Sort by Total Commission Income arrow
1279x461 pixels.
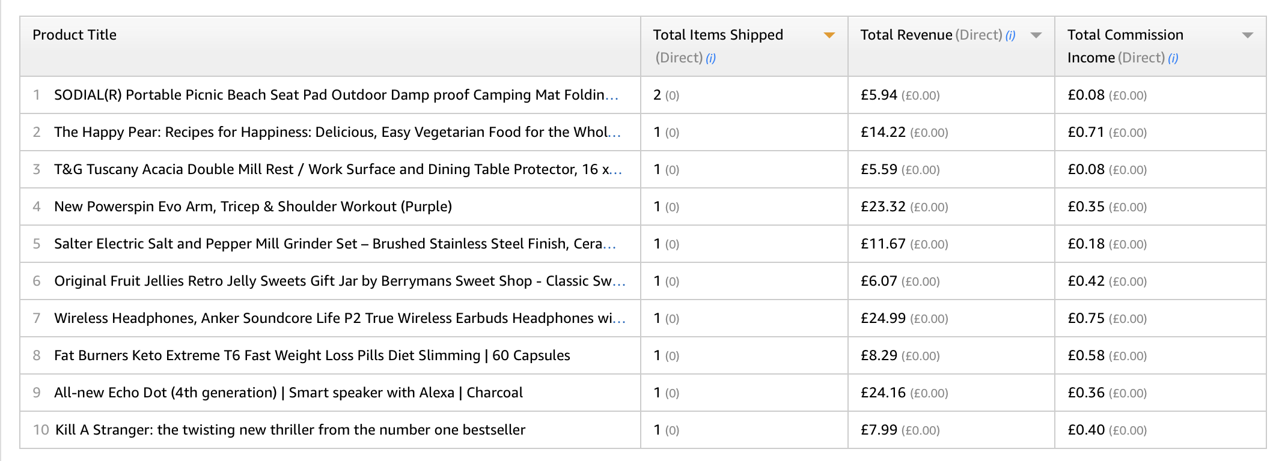(1248, 35)
